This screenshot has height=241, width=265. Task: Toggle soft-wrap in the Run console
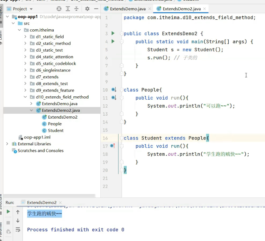[18, 230]
